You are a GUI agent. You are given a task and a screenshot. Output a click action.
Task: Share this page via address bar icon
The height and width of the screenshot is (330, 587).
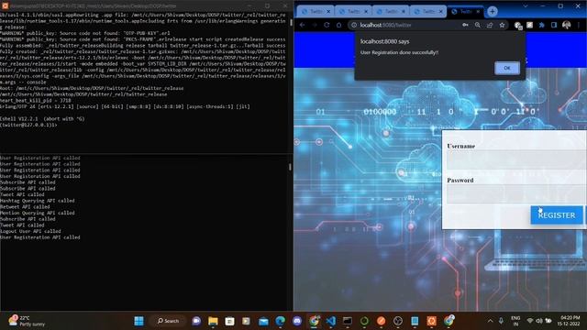coord(490,25)
